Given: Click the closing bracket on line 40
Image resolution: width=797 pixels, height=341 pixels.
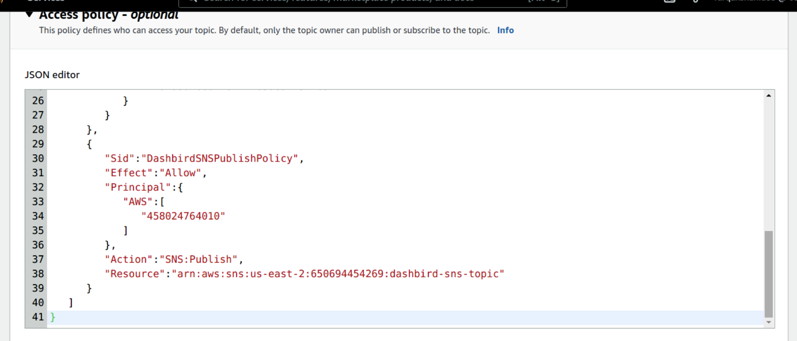Looking at the screenshot, I should tap(71, 303).
